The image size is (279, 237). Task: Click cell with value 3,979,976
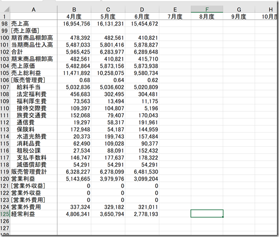tap(108, 178)
